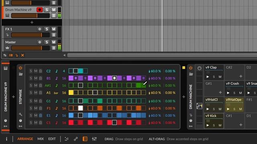
Task: Open Stepwise wrench settings icon
Action: coord(20,114)
